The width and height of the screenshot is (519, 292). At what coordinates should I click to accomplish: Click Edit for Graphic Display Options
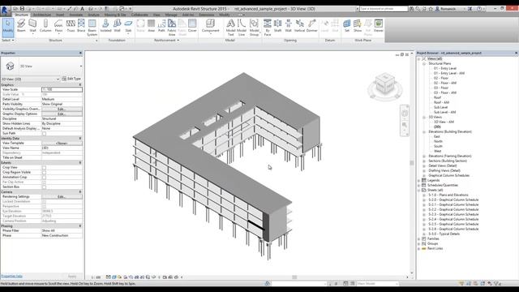click(62, 114)
